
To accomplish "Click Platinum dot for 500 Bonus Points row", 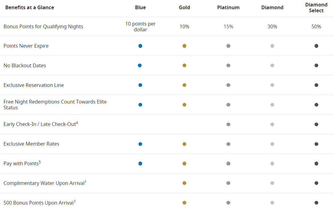I will pos(228,203).
